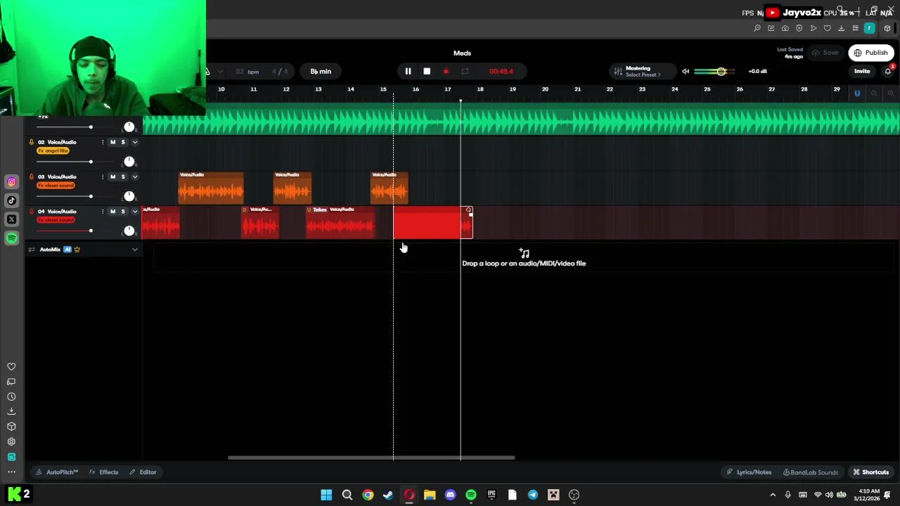Expand track 02 options chevron
Image resolution: width=900 pixels, height=506 pixels.
[135, 142]
